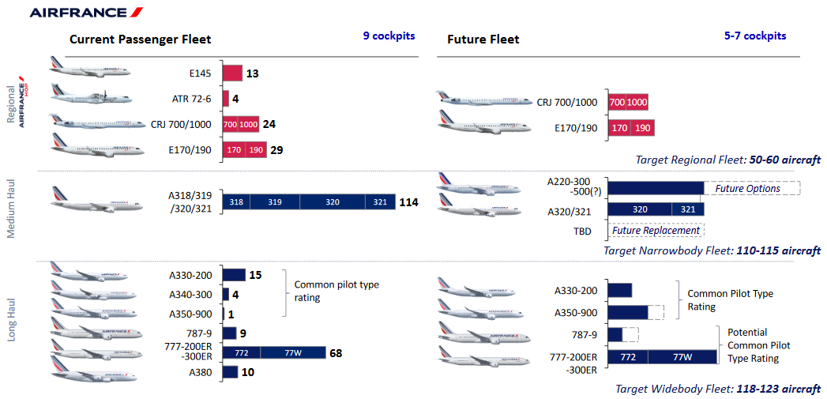This screenshot has height=399, width=827.
Task: Click the red E145 bar
Action: pyautogui.click(x=232, y=73)
